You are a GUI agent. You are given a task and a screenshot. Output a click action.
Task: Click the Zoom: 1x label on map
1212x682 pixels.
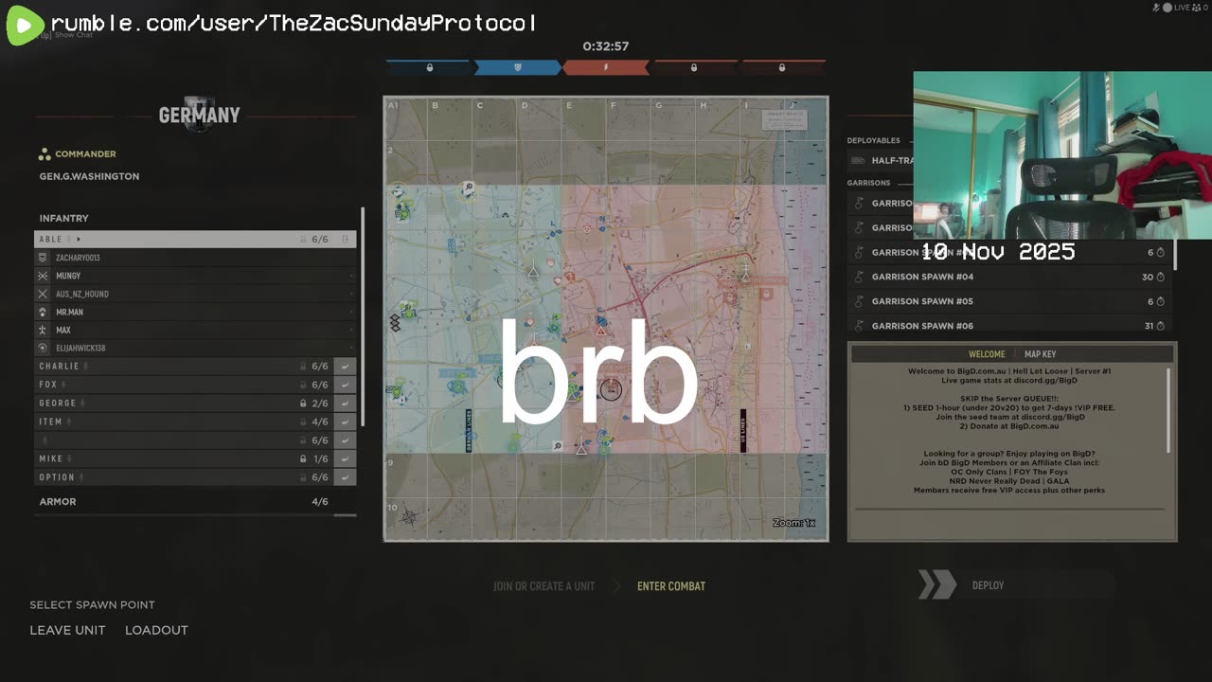pos(793,523)
